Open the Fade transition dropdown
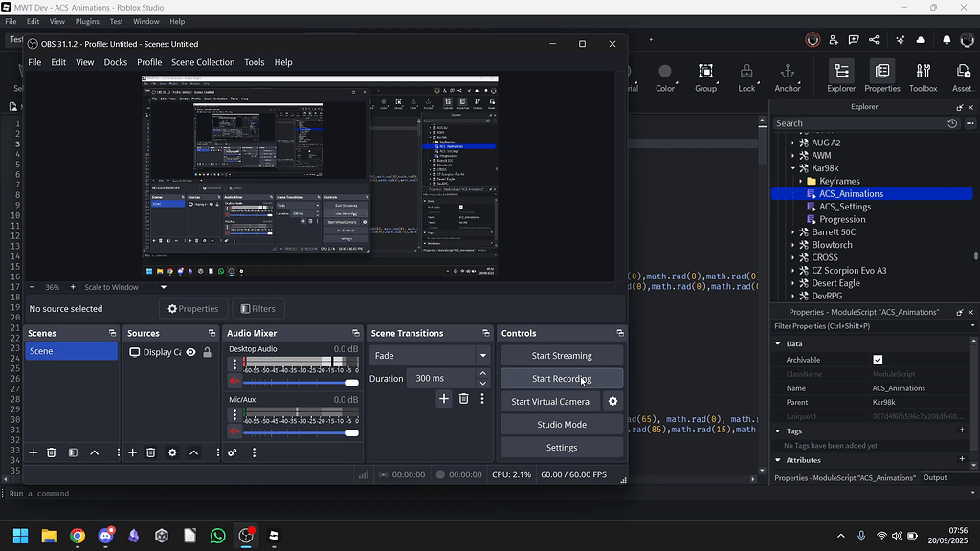980x551 pixels. (x=482, y=356)
